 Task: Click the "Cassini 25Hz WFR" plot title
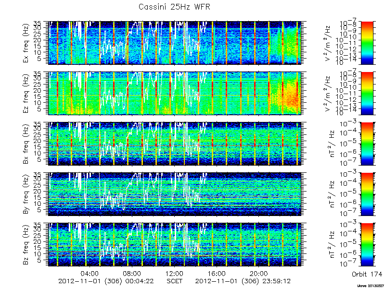(174, 7)
